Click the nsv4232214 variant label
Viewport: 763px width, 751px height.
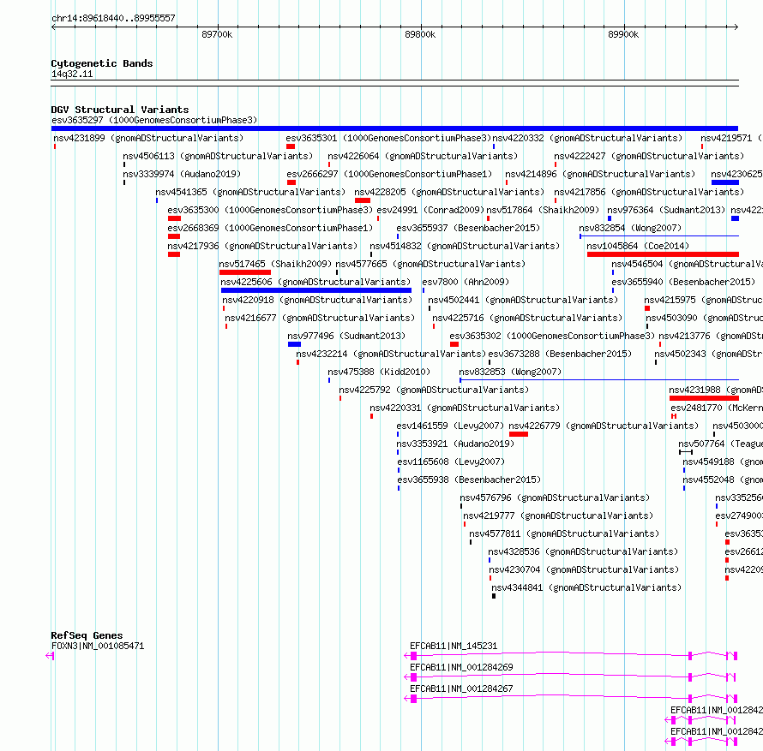point(391,354)
